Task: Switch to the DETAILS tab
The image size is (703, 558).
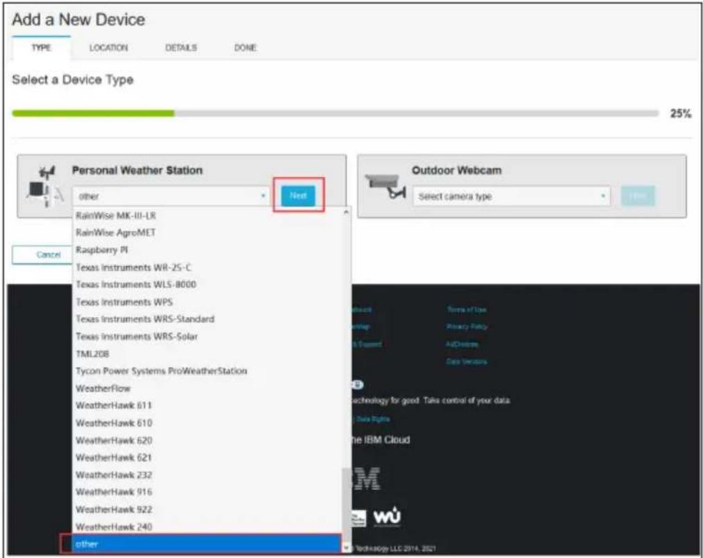Action: pos(181,47)
